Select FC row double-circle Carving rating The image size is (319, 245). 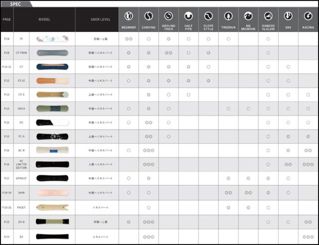coord(149,122)
